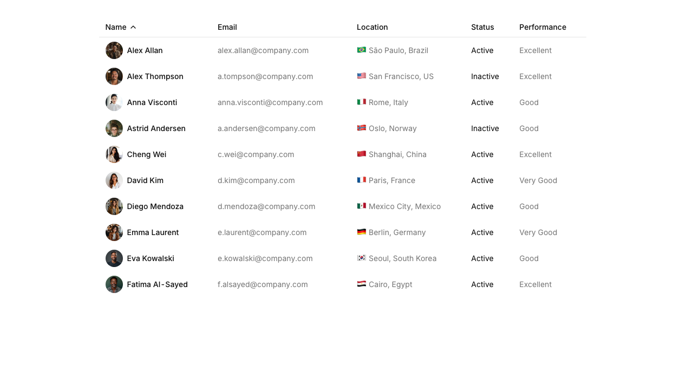Click the South Korea flag icon
Image resolution: width=693 pixels, height=390 pixels.
coord(362,258)
